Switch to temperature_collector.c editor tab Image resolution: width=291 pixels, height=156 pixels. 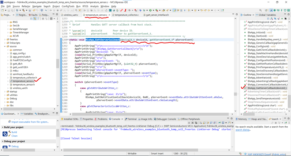point(127,15)
